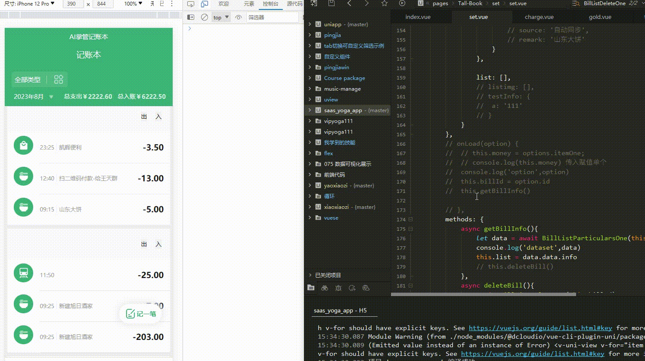Open the second vuejs.org list key link
Screen dimensions: 645x361
[x=533, y=354]
